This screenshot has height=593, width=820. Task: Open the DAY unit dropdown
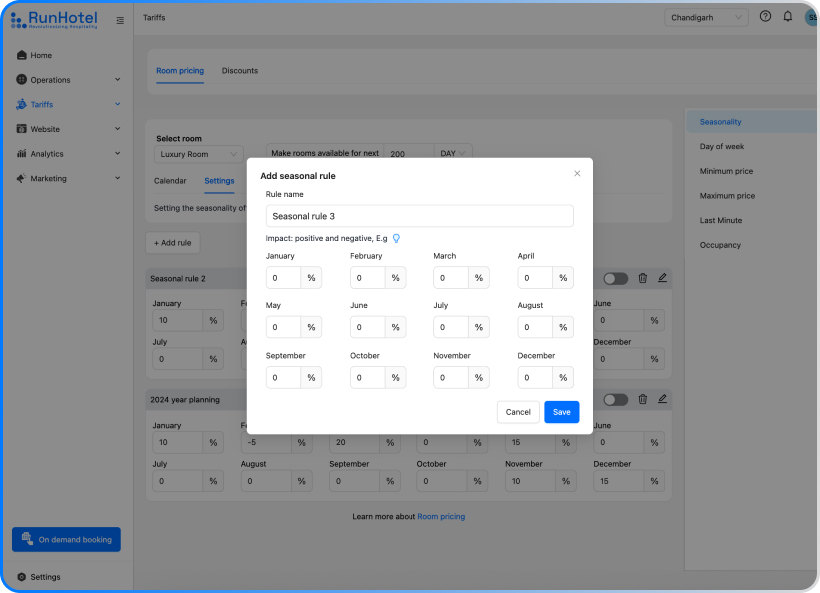coord(452,153)
